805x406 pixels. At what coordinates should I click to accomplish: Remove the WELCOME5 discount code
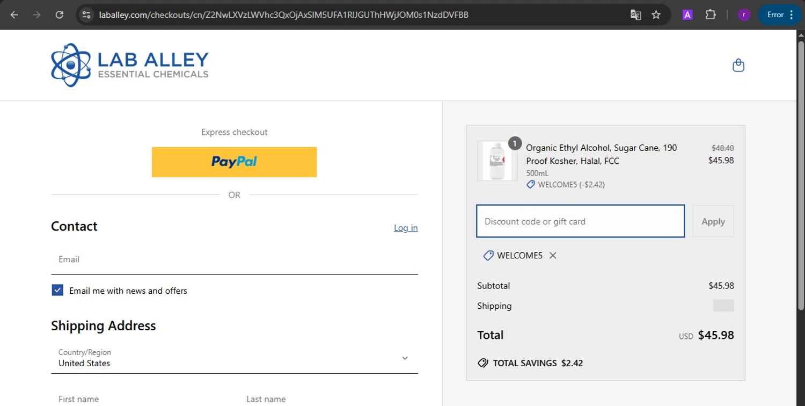[x=553, y=256]
